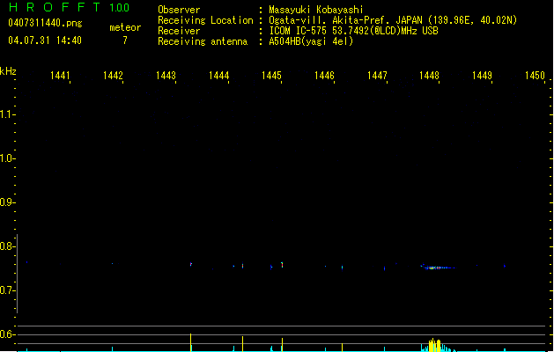Image resolution: width=554 pixels, height=352 pixels.
Task: Click the 1443 time axis label
Action: pos(166,76)
